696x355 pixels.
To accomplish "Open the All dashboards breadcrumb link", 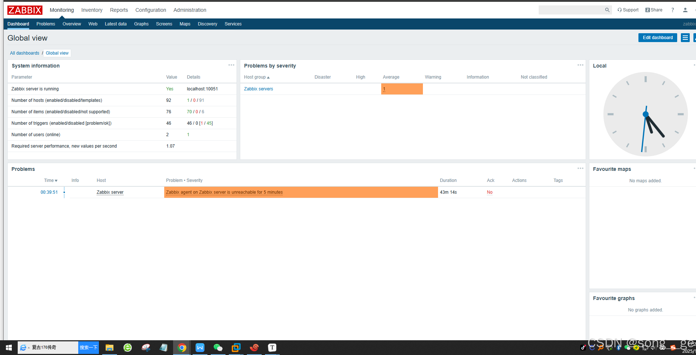I will (x=24, y=53).
